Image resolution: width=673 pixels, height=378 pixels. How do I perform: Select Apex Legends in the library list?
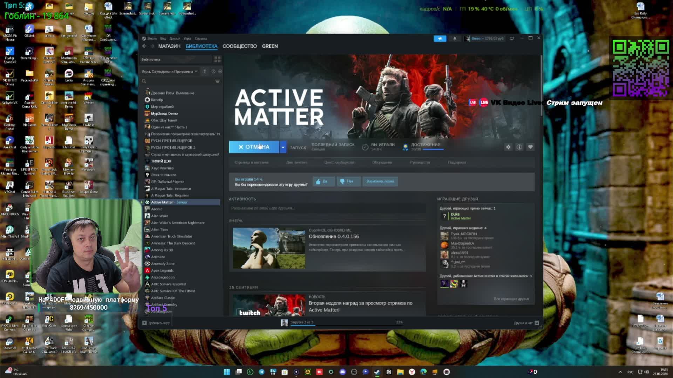pos(162,271)
